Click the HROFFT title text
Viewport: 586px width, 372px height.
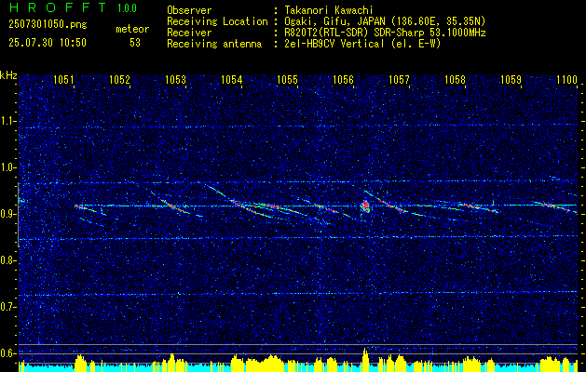[x=57, y=7]
